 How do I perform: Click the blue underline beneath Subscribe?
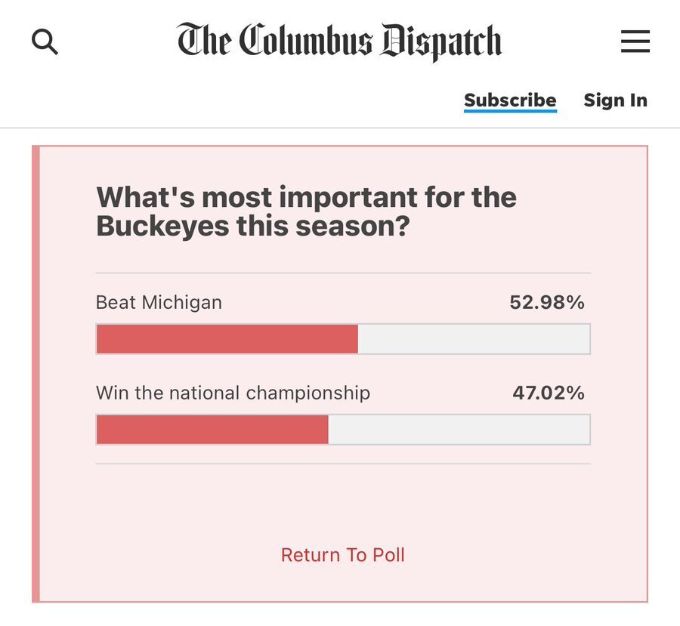coord(510,112)
